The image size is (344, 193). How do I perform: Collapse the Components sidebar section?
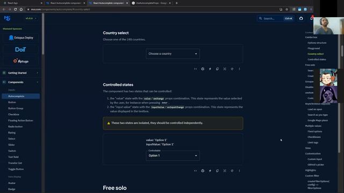click(20, 82)
